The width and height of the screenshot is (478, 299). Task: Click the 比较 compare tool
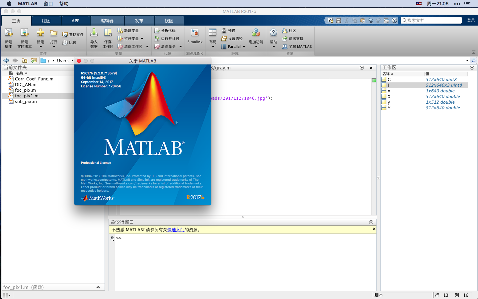pyautogui.click(x=70, y=43)
